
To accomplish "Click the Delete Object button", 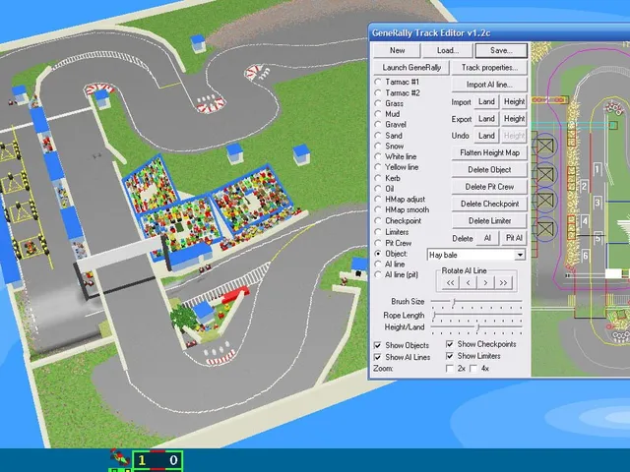I will click(x=489, y=170).
